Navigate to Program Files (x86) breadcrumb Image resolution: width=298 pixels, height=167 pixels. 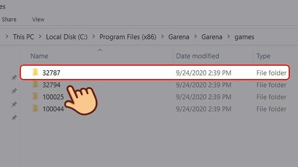tap(128, 37)
